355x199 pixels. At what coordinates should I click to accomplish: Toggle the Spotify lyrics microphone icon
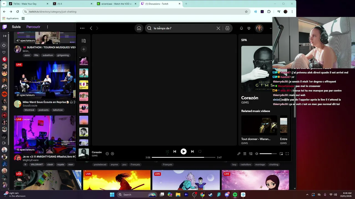click(239, 154)
